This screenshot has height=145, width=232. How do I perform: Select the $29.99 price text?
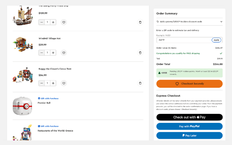coord(42,45)
